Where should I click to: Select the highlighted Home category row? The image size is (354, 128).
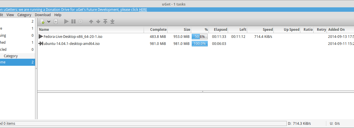(17, 62)
